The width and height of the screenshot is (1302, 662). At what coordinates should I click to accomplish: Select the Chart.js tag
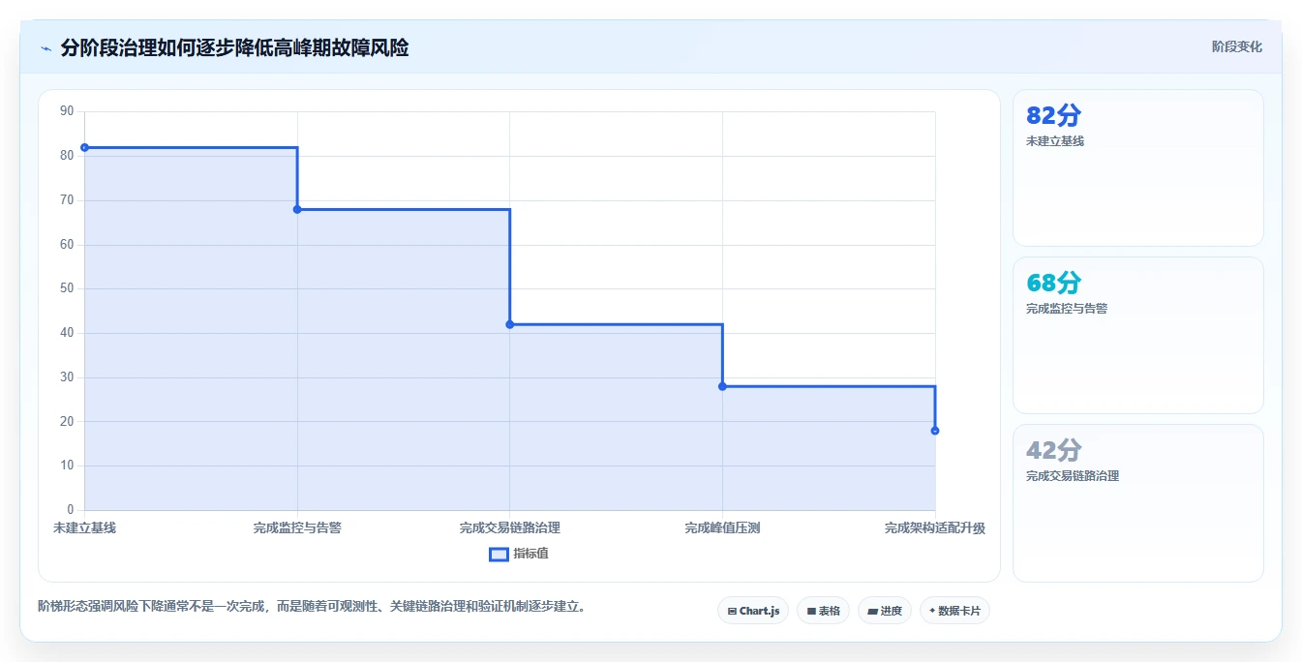tap(753, 611)
